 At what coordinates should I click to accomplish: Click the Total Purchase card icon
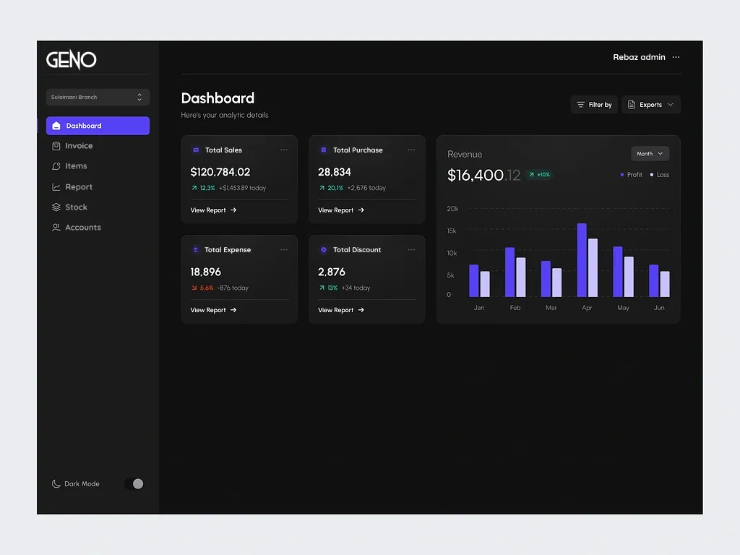[323, 150]
